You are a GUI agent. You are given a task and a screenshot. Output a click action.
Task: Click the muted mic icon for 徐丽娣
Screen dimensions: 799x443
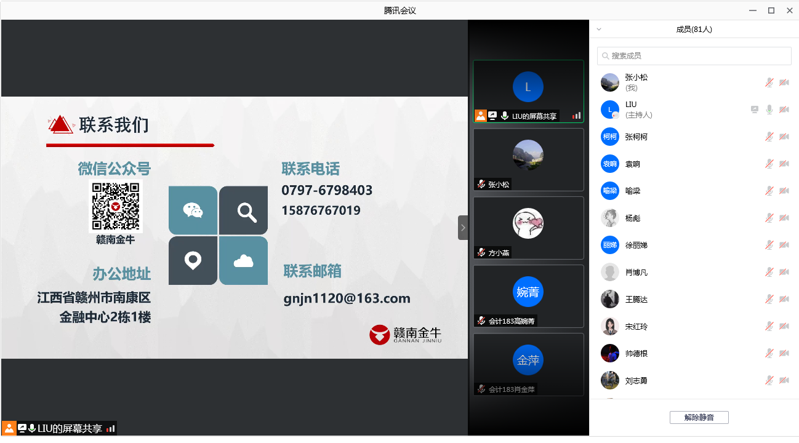point(769,245)
